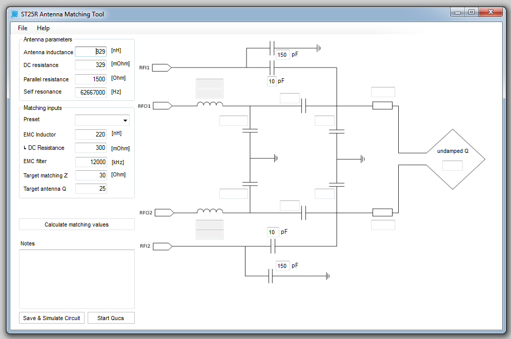Click Calculate matching values button
Screen dimensions: 511x339
[x=76, y=224]
